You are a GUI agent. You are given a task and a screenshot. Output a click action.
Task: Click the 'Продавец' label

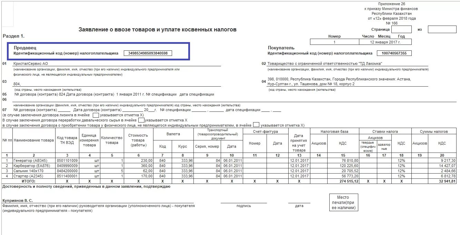click(x=25, y=48)
